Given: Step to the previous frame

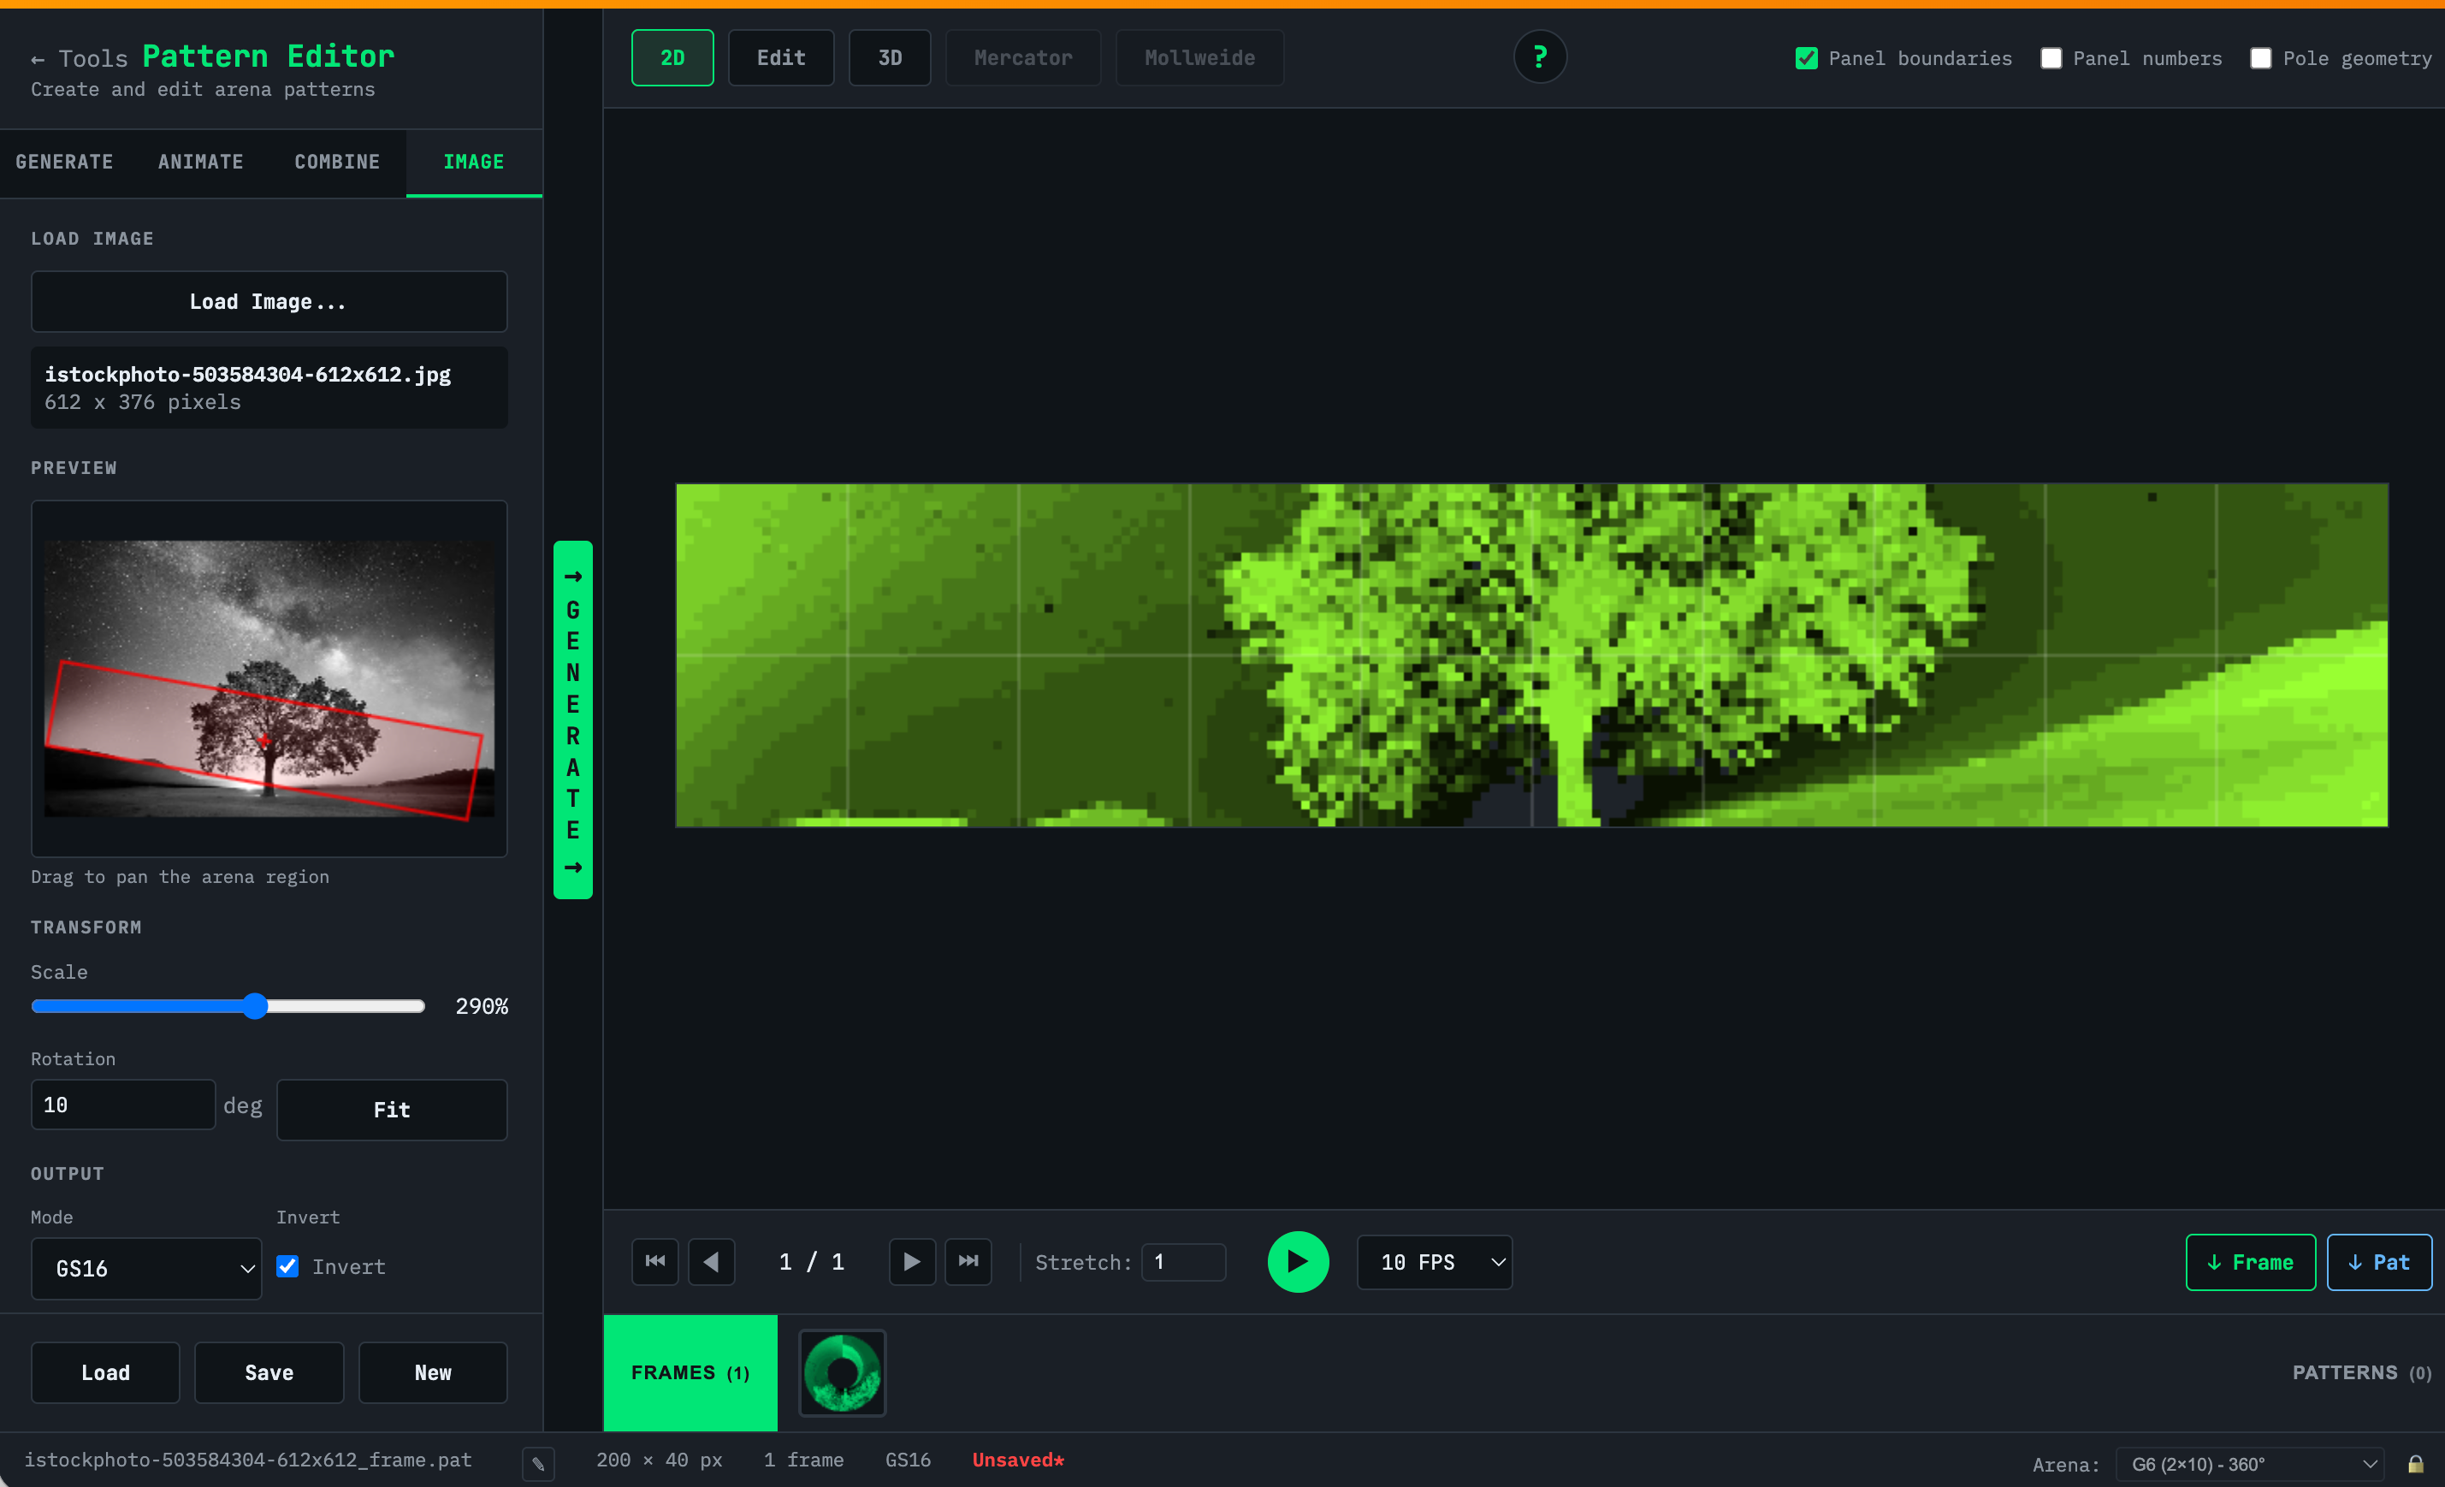Looking at the screenshot, I should 712,1262.
